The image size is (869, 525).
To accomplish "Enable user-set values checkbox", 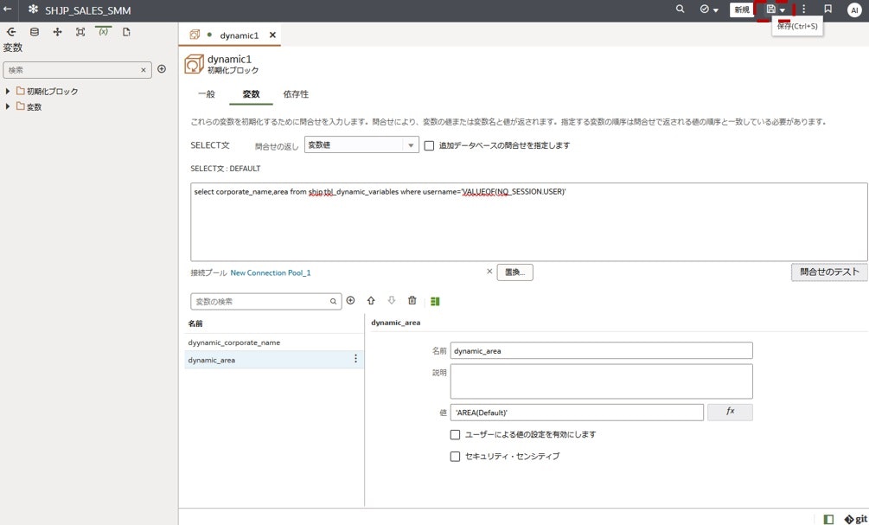I will [455, 435].
